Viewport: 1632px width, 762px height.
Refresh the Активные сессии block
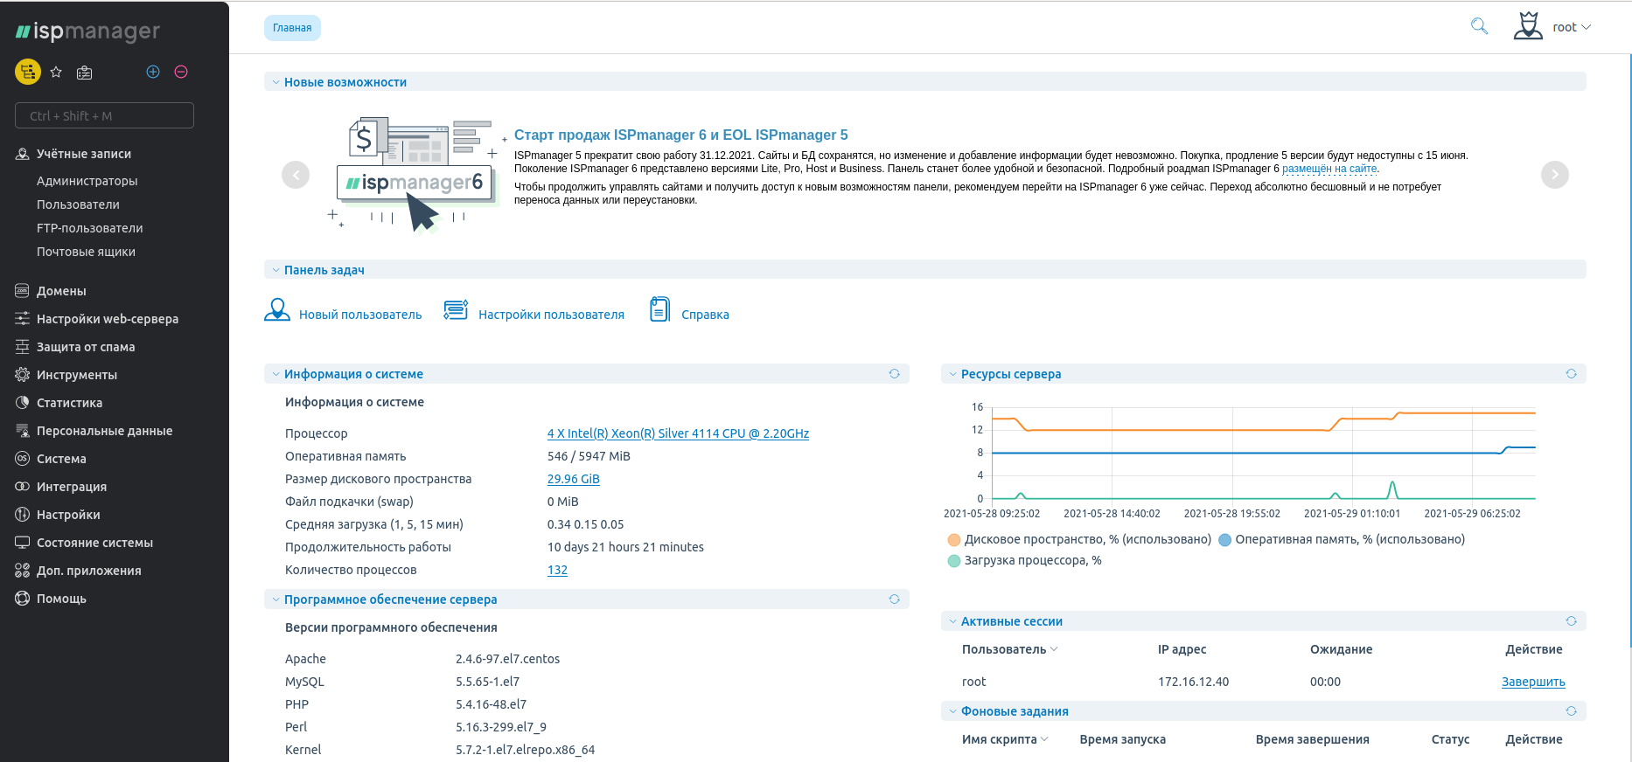(1571, 621)
